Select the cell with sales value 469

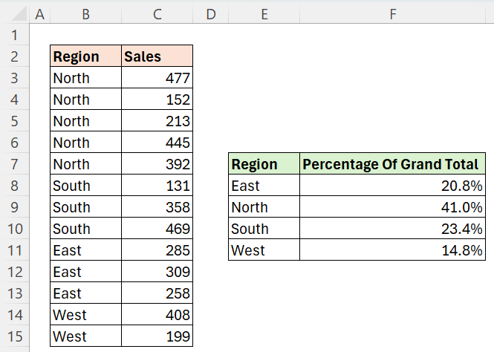tap(157, 229)
